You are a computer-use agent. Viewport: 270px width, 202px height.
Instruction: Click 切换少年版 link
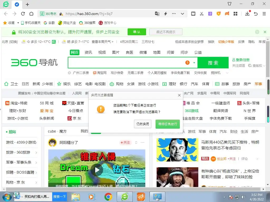226,42
